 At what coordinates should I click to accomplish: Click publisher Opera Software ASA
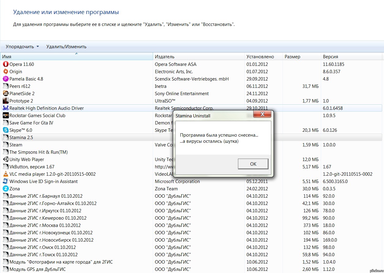pos(176,64)
